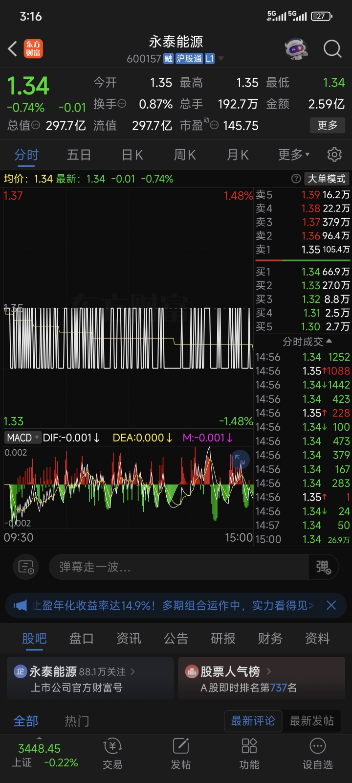Open 永泰能源 official 财富号 card
The height and width of the screenshot is (783, 352).
click(x=90, y=679)
